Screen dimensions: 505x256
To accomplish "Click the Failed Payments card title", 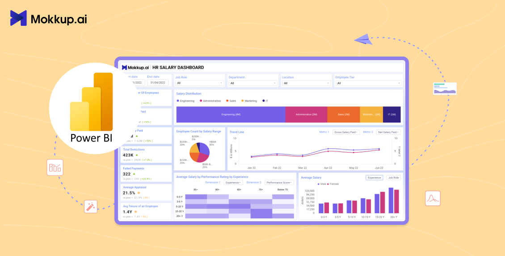I will (134, 168).
